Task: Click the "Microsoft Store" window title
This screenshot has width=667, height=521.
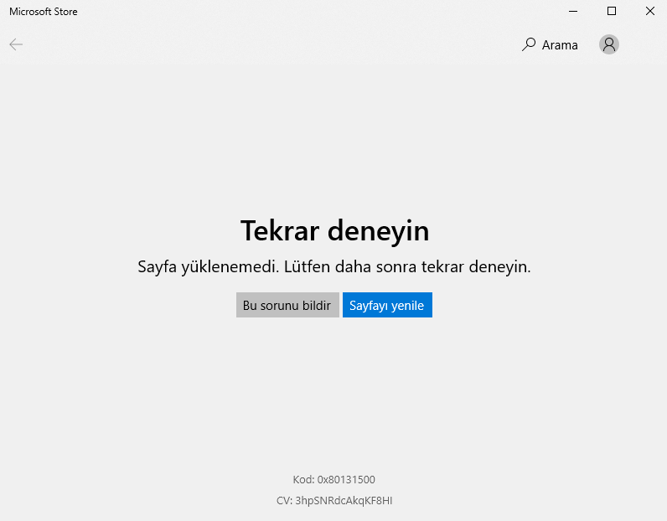Action: point(44,12)
